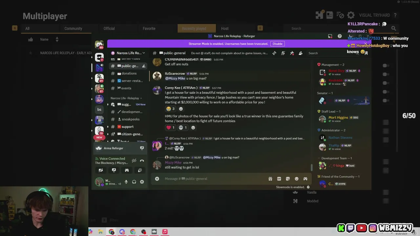This screenshot has width=420, height=236.
Task: Collapse the Narcos Life -Roleplay category
Action: tap(126, 98)
